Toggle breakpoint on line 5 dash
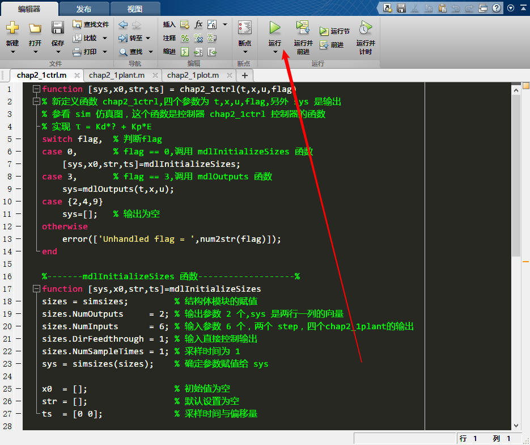Image resolution: width=530 pixels, height=445 pixels. point(18,139)
